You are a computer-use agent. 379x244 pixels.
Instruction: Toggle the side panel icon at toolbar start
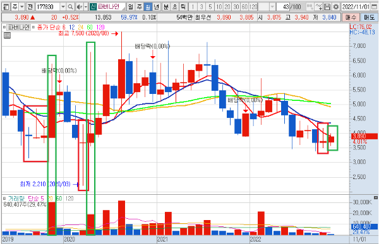[6, 7]
